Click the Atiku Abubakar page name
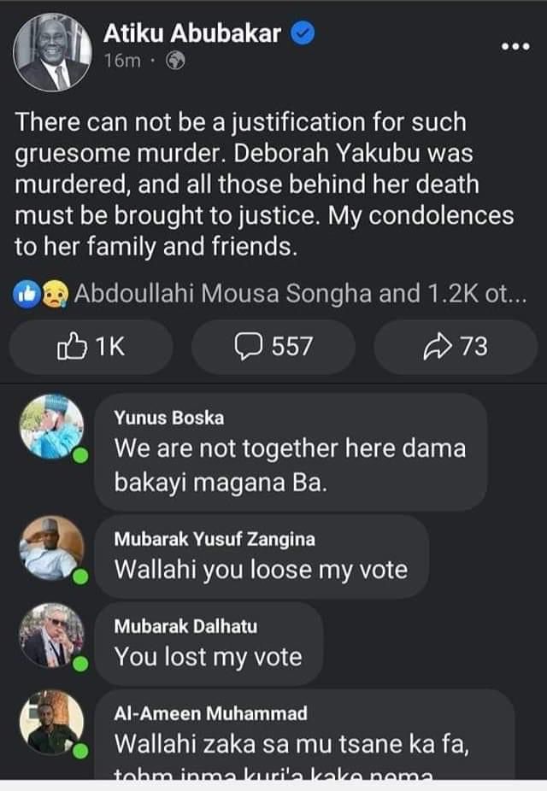 (192, 33)
